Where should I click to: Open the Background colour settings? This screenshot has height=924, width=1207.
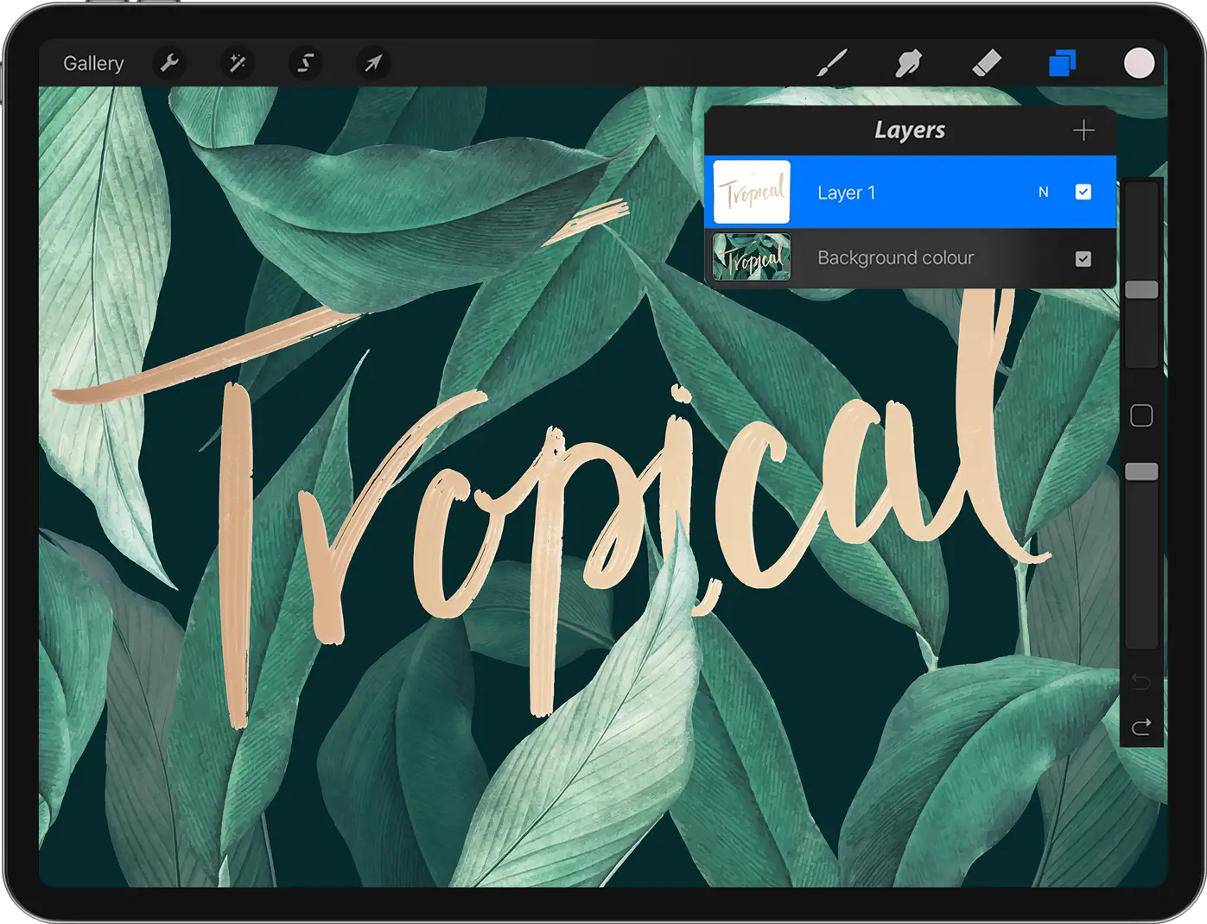pyautogui.click(x=894, y=257)
